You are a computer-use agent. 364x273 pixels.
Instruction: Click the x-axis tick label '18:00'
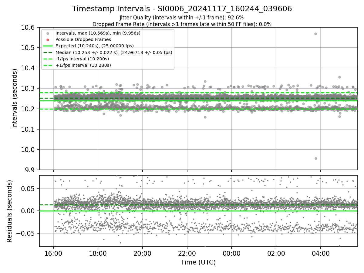click(98, 253)
